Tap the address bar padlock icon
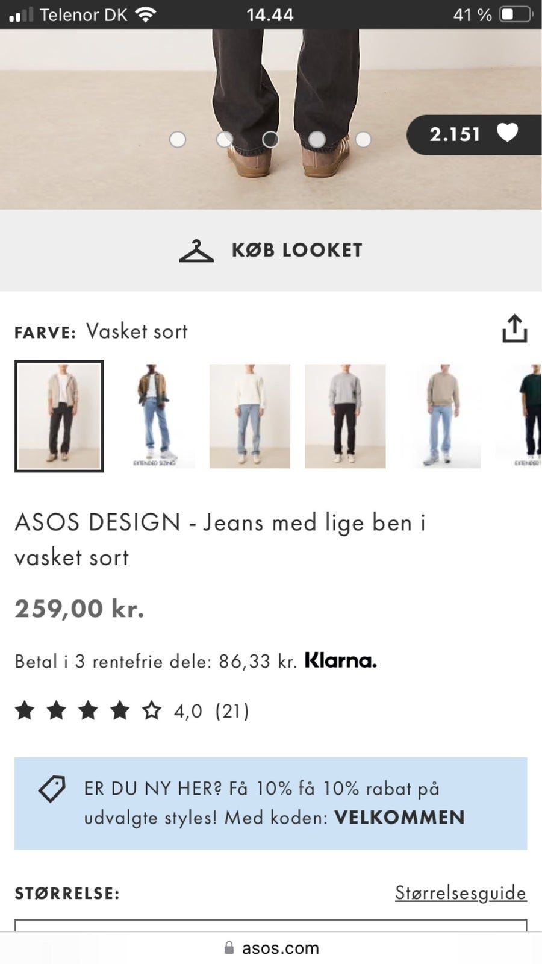This screenshot has height=964, width=542. [229, 948]
